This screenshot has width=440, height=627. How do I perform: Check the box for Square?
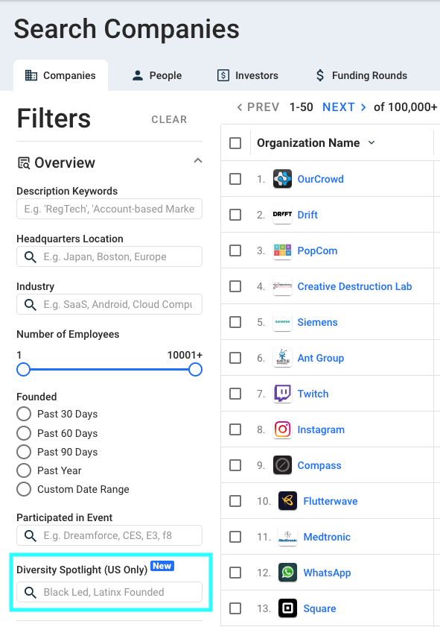click(x=235, y=608)
